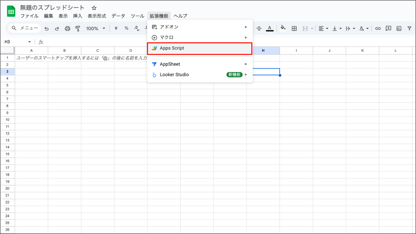Open the データ menu
416x234 pixels.
tap(118, 16)
